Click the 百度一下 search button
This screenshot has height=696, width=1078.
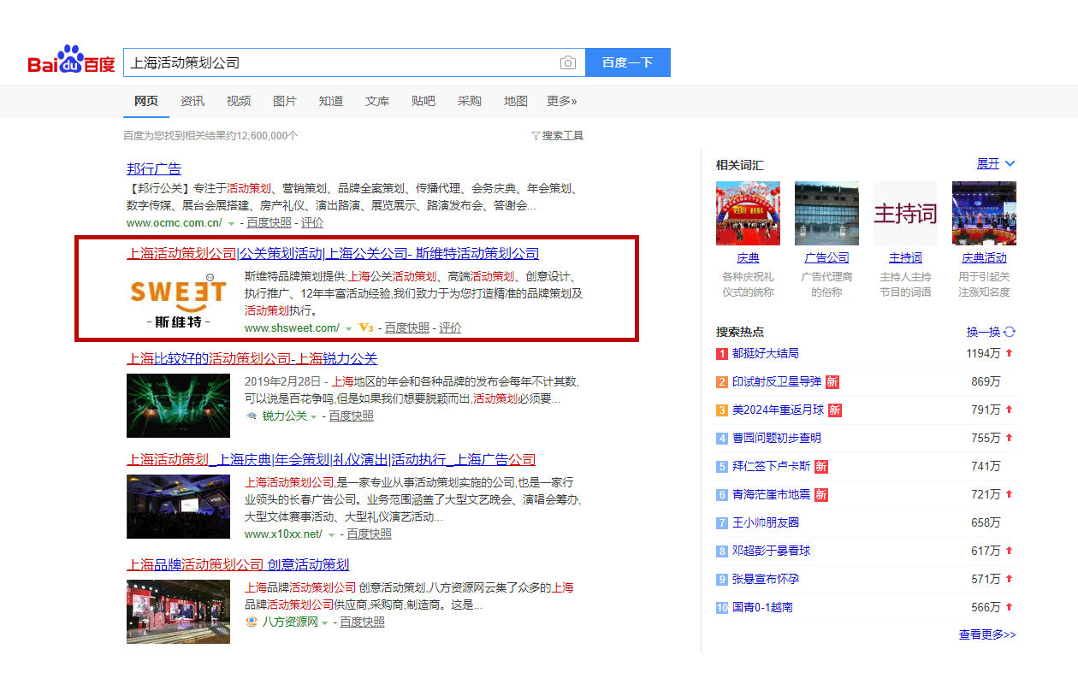[627, 62]
